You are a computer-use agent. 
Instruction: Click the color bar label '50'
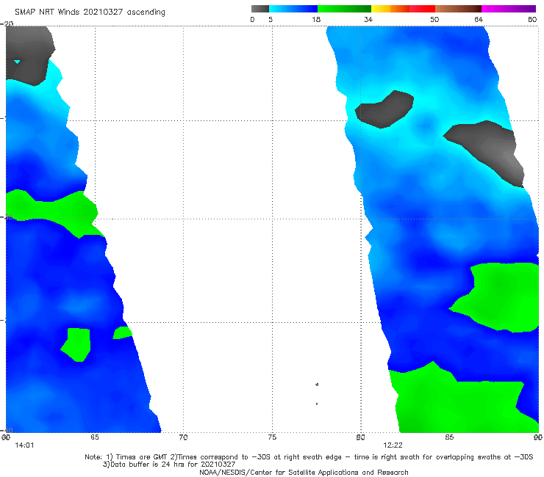434,20
